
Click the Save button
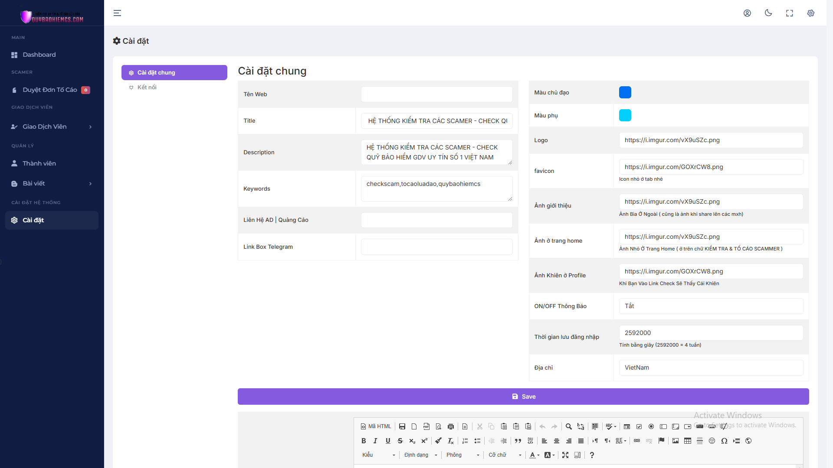(523, 396)
